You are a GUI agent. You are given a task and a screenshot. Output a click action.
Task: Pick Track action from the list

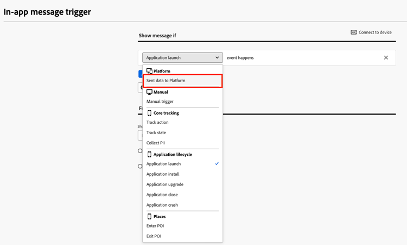point(182,122)
